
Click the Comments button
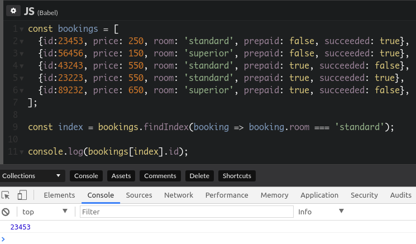click(160, 176)
